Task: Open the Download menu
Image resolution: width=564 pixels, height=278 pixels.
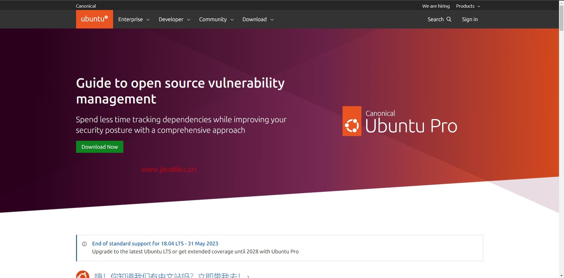Action: pyautogui.click(x=258, y=19)
